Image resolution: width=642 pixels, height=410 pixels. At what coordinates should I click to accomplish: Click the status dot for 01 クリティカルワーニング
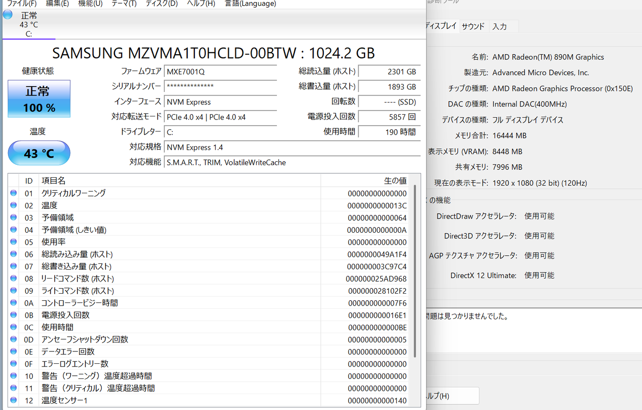coord(14,193)
